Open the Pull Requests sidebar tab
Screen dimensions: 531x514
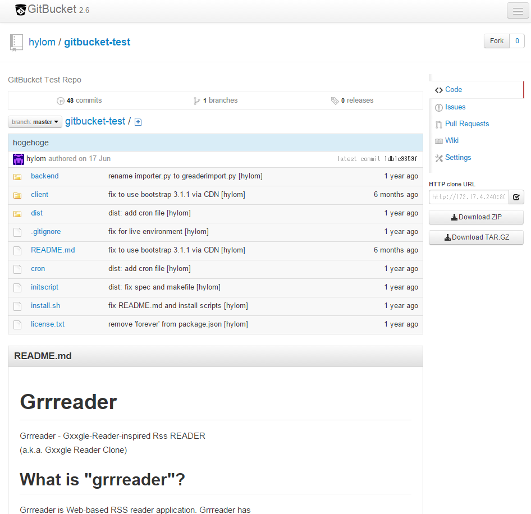tap(466, 124)
